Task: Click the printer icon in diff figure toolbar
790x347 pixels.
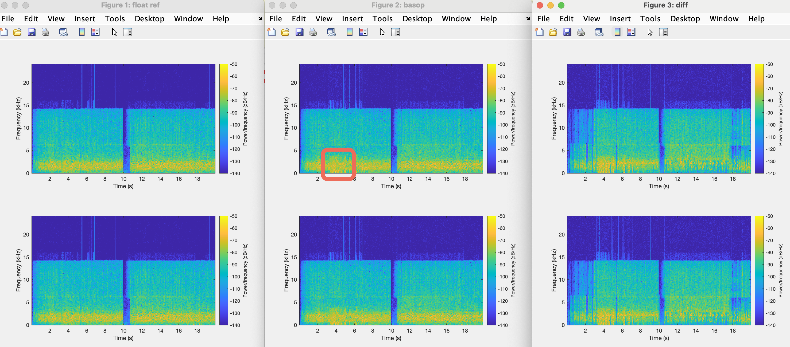Action: pyautogui.click(x=581, y=32)
